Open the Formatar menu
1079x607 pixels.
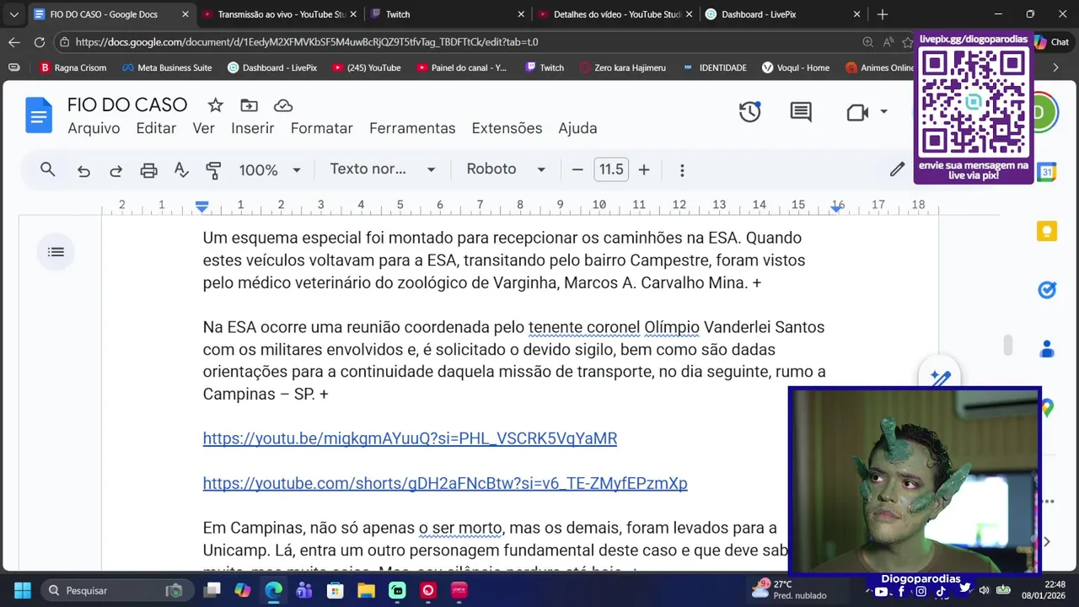pyautogui.click(x=321, y=128)
